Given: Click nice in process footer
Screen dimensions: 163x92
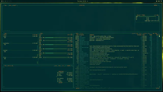Looking at the screenshot, I should 103,88.
